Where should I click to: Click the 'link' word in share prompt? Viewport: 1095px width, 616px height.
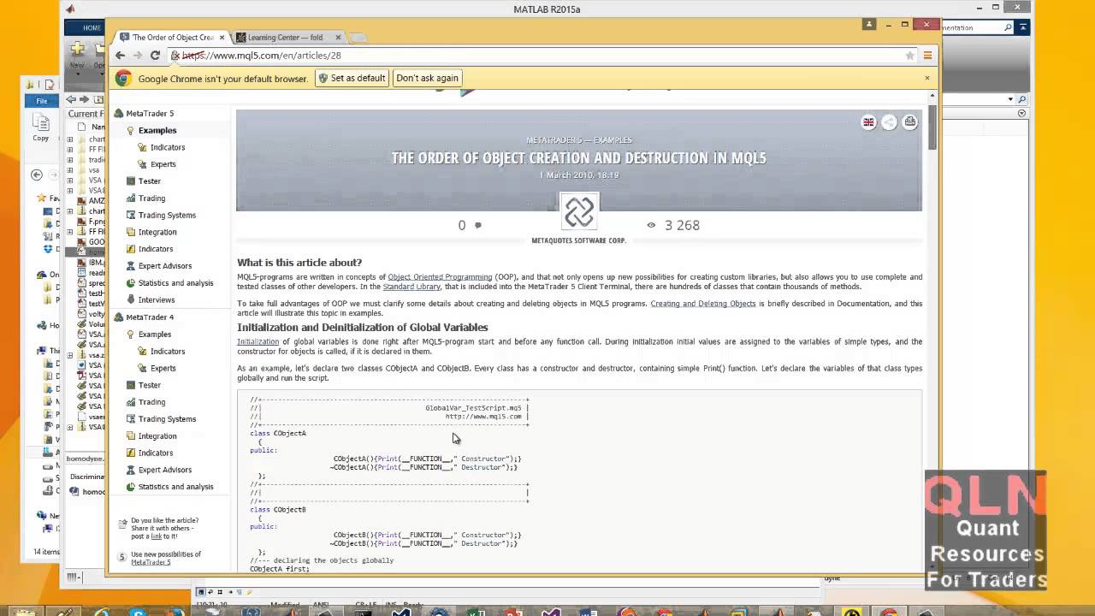click(156, 536)
